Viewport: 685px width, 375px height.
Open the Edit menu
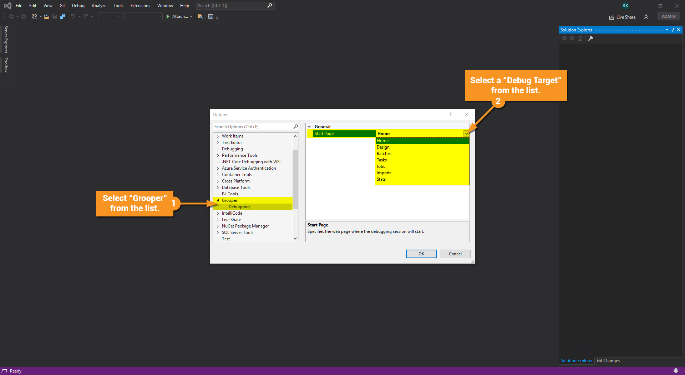pyautogui.click(x=33, y=6)
